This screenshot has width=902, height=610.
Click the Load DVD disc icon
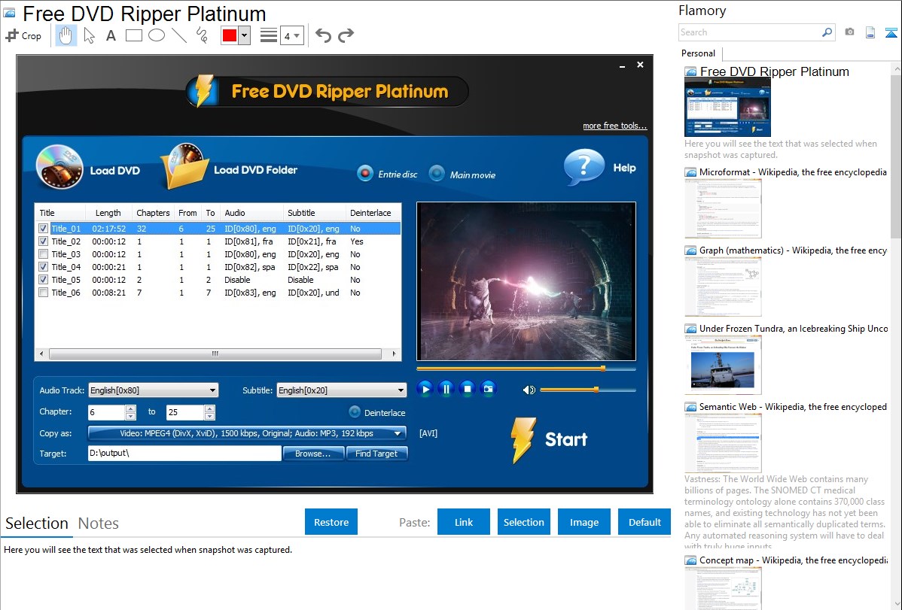[x=59, y=167]
